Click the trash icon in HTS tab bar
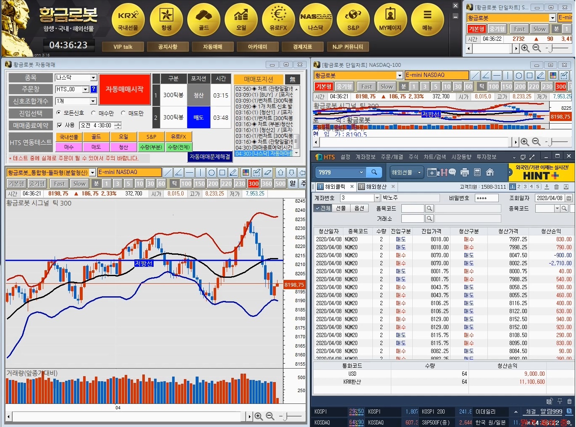Screen dimensions: 576x427 tap(556, 187)
